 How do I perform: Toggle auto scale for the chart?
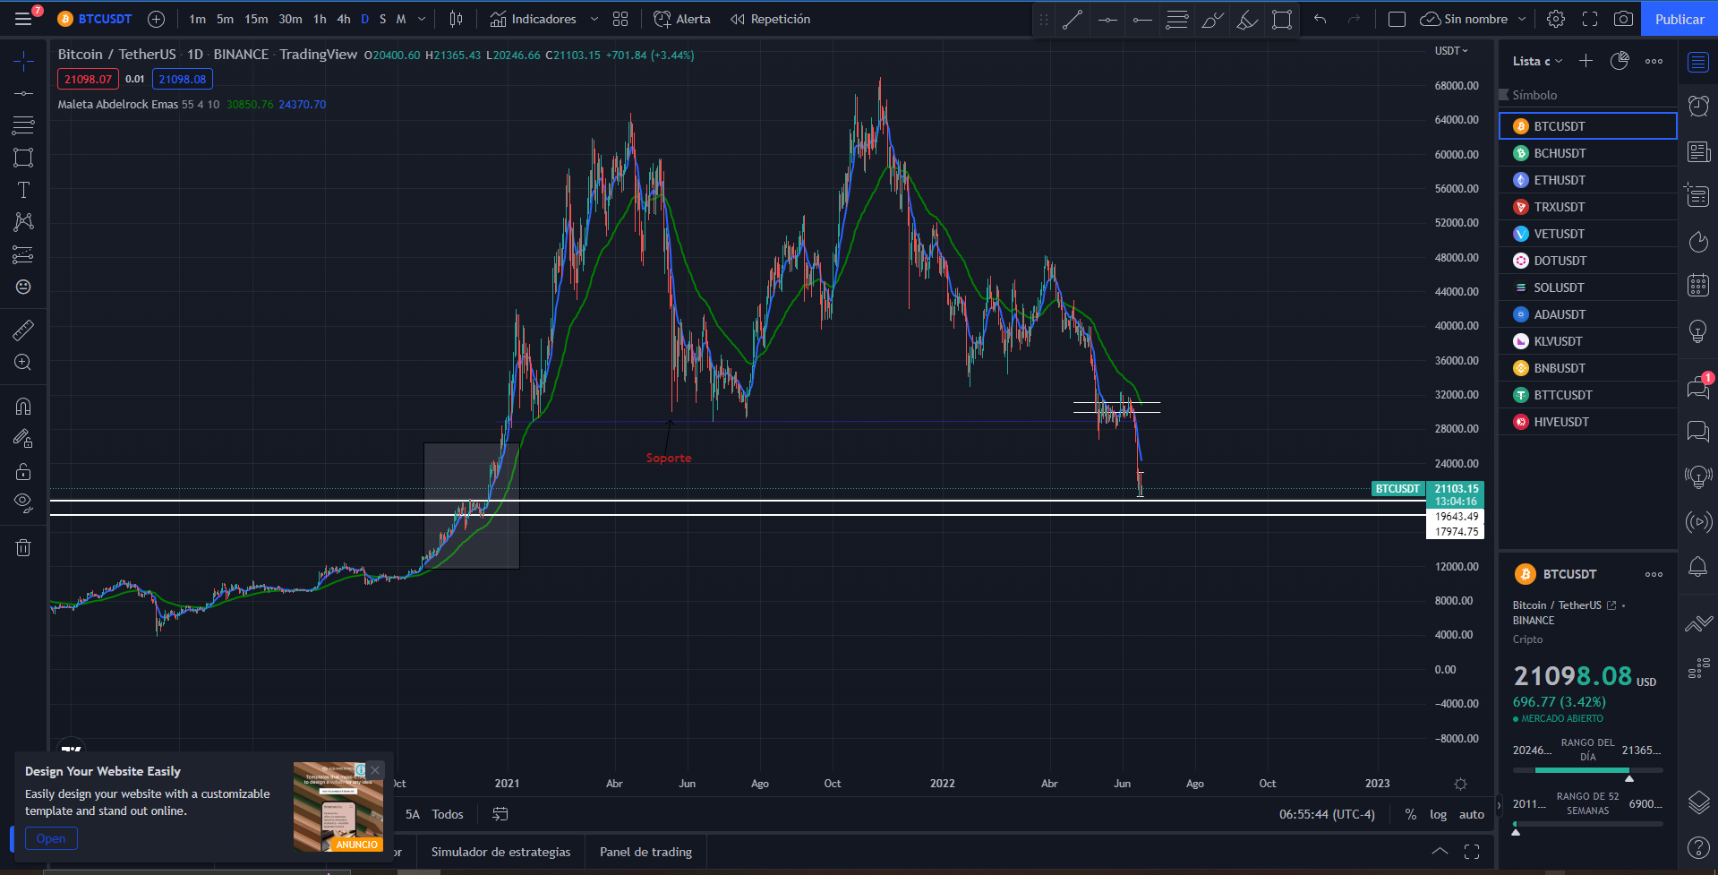point(1472,814)
